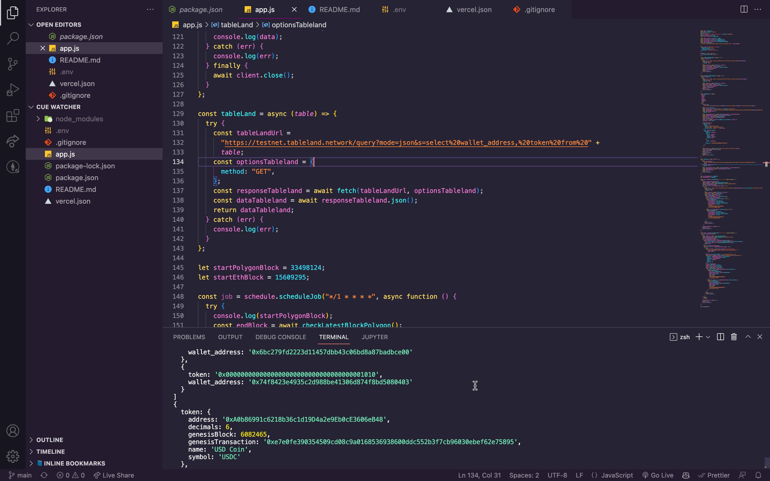Switch to the PROBLEMS tab
The height and width of the screenshot is (481, 770).
(x=188, y=337)
